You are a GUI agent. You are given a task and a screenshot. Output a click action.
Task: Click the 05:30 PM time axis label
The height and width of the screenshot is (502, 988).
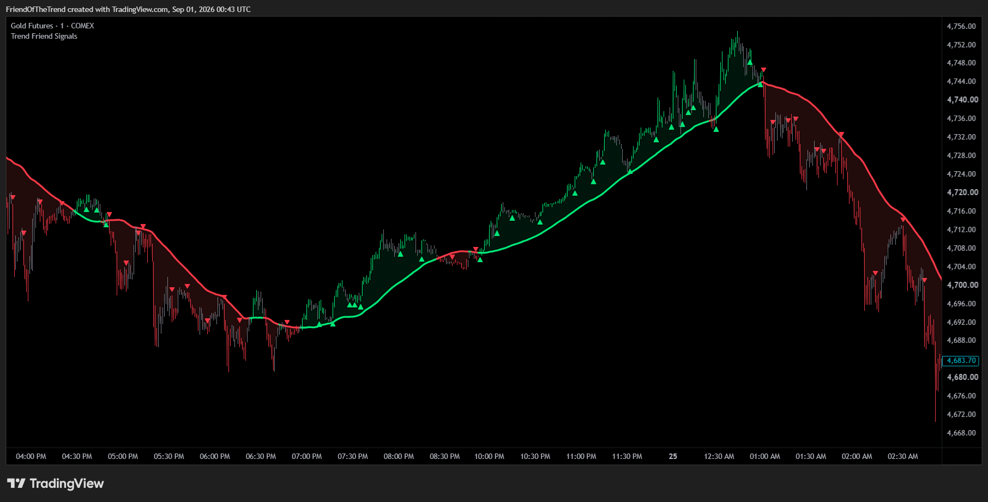(x=169, y=456)
